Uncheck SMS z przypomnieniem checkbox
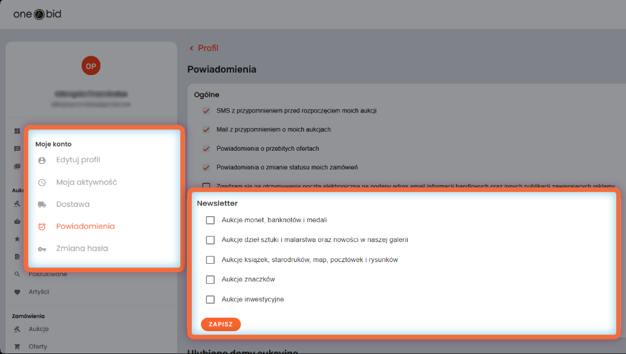The height and width of the screenshot is (354, 626). pos(206,111)
